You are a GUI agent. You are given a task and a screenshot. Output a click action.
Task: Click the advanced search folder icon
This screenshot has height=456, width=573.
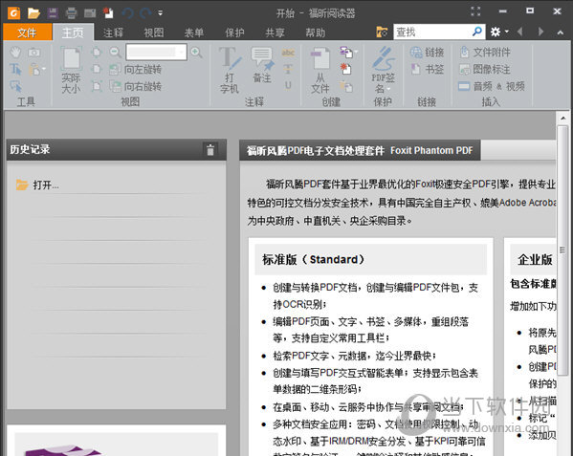(x=382, y=33)
